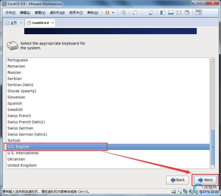Image resolution: width=221 pixels, height=196 pixels.
Task: Choose the Serbian keyboard (non-latin)
Action: [x=108, y=79]
